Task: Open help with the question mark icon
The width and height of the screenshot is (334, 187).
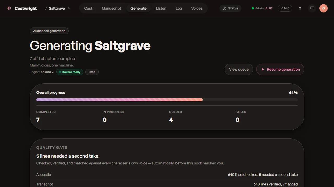Action: pyautogui.click(x=300, y=8)
